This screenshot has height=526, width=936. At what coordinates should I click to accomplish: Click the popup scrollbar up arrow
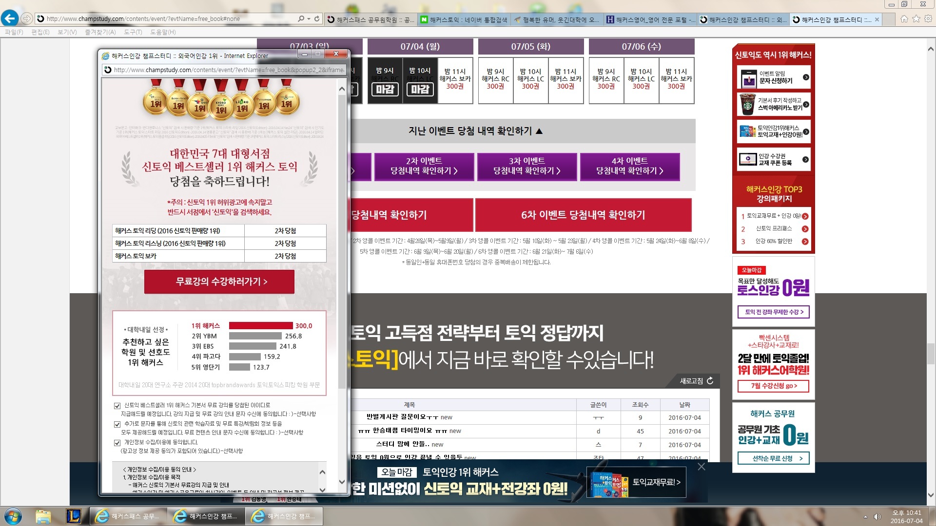point(342,89)
